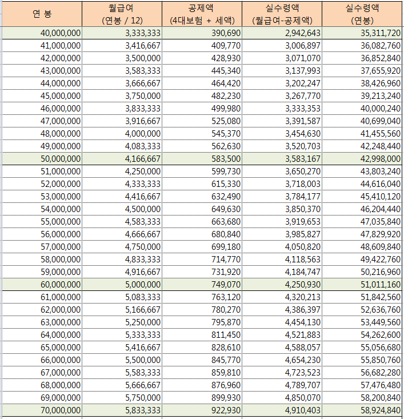Click the cell with 40,000,000

click(42, 33)
